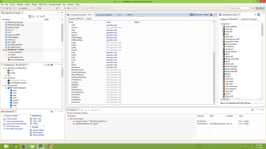Click the Save toolbar icon

click(x=7, y=8)
